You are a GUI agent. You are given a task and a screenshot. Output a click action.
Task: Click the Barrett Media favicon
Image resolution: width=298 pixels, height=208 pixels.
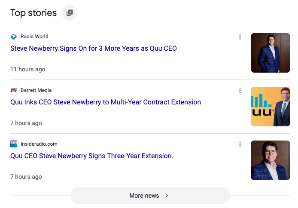click(x=14, y=90)
